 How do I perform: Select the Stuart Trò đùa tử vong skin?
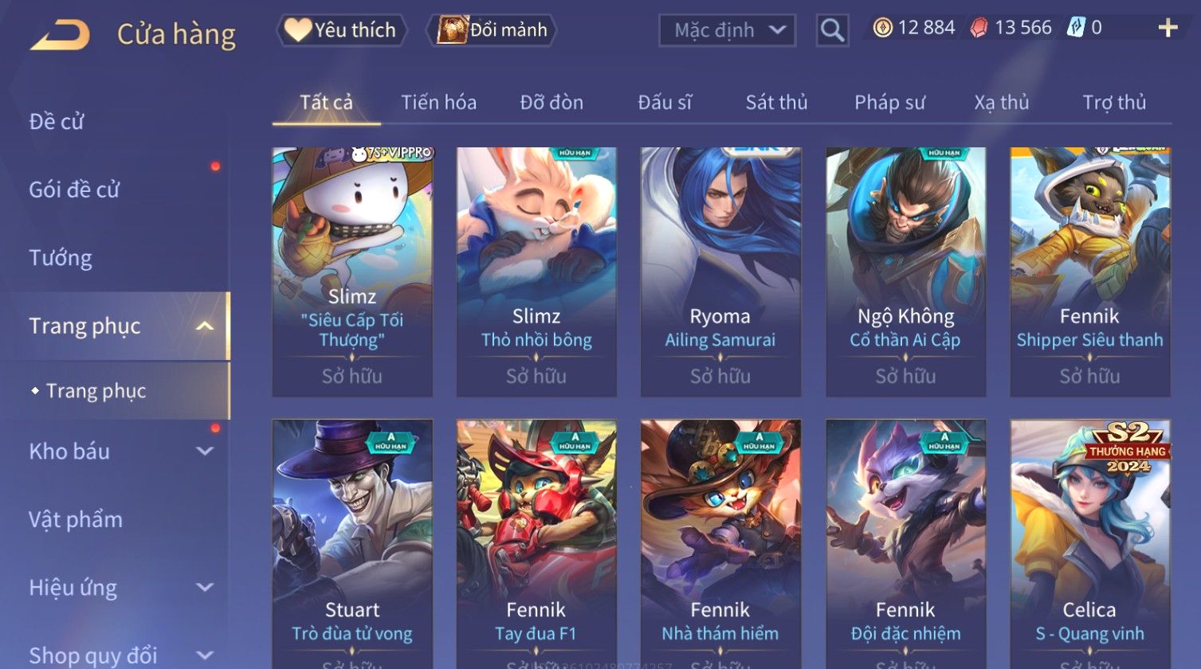pos(352,544)
